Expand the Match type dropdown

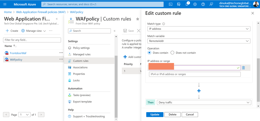[199, 29]
